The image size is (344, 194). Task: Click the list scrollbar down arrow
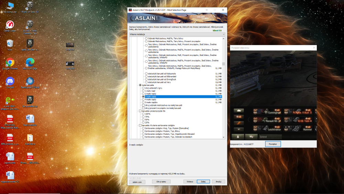tap(224, 137)
